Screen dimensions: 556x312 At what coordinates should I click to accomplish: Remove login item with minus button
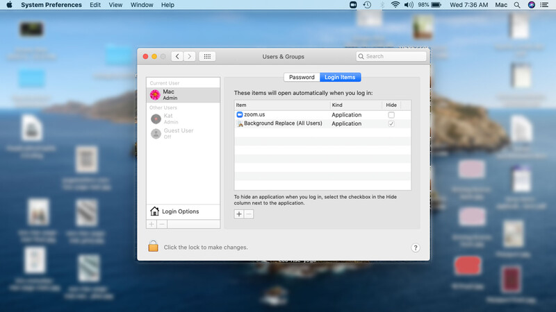[x=249, y=214]
